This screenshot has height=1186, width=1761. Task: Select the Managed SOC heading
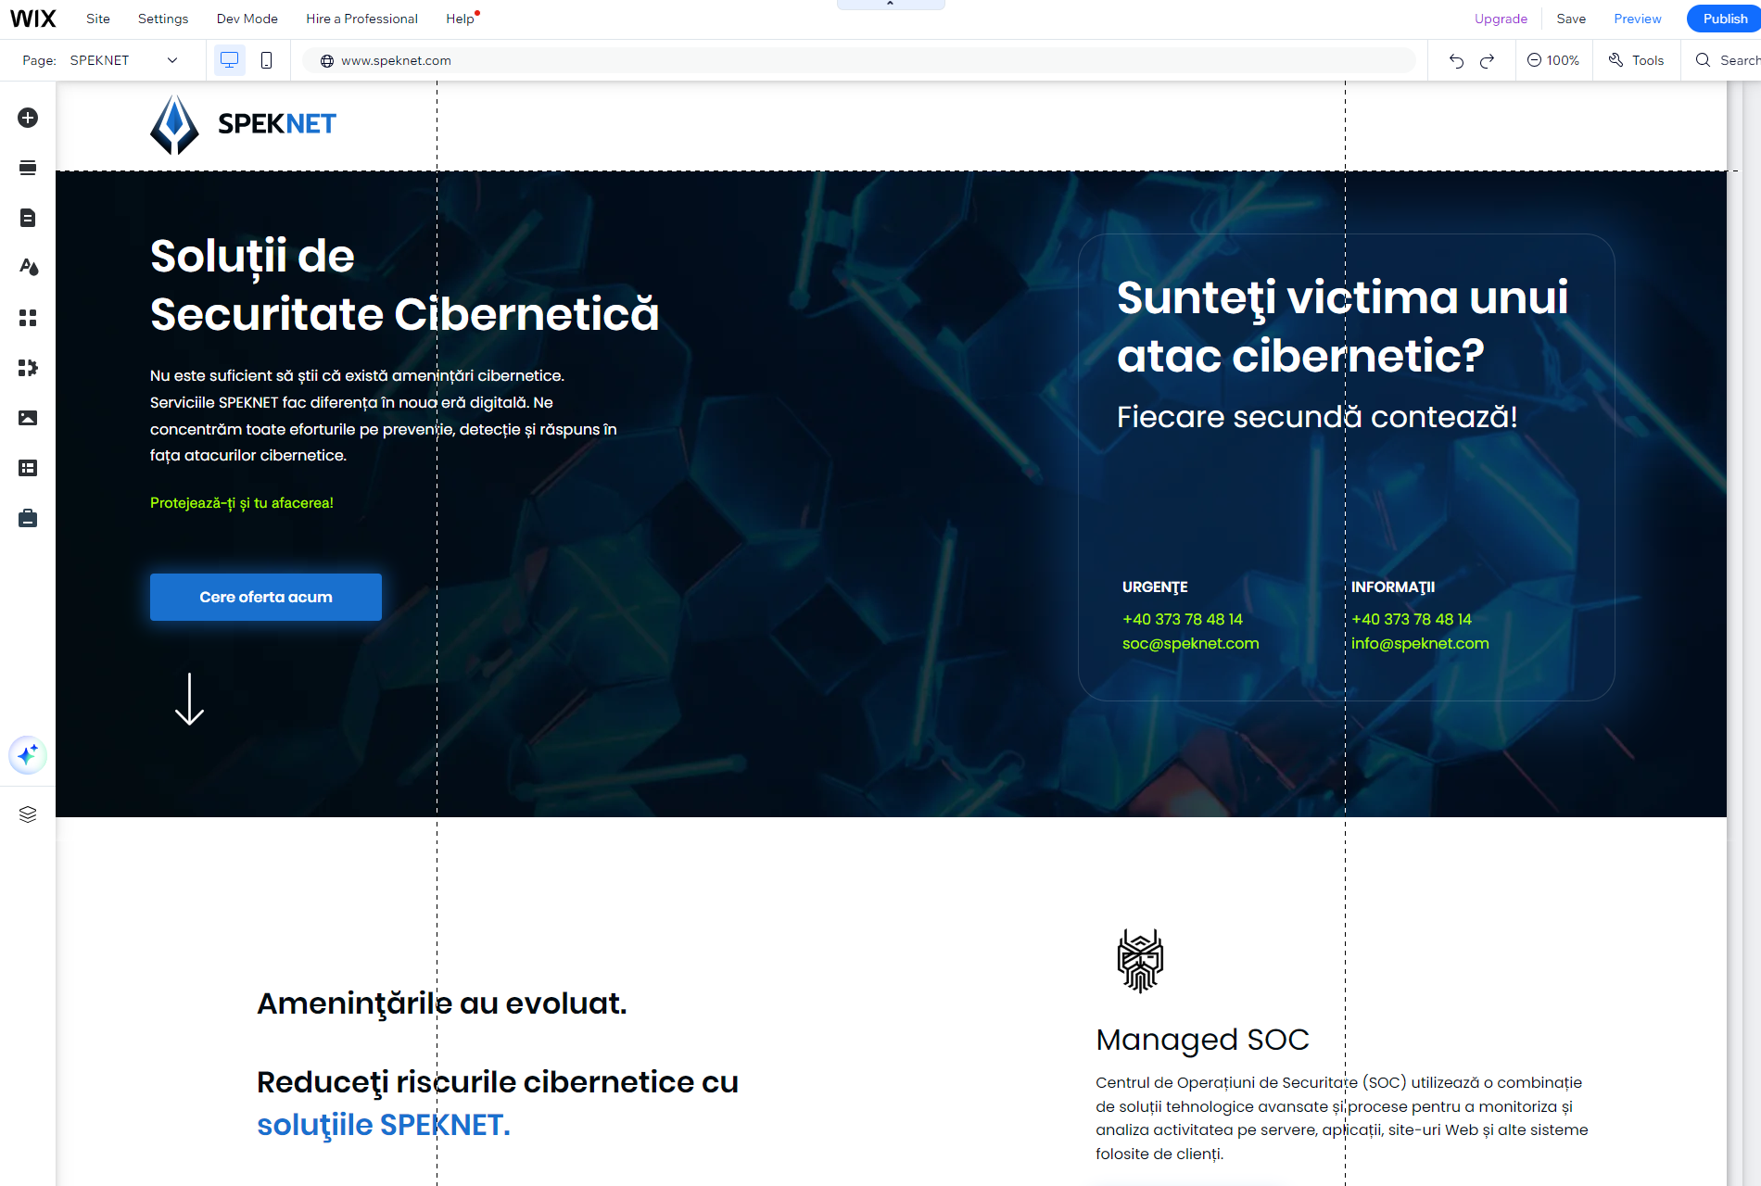pos(1202,1040)
